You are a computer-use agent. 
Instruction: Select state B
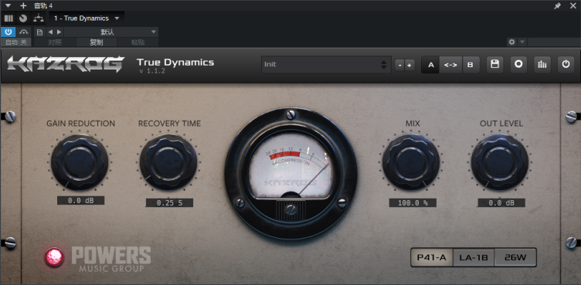tap(471, 65)
